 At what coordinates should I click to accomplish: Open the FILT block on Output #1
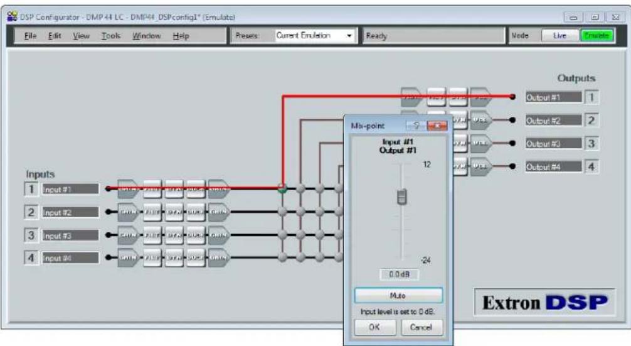point(436,97)
